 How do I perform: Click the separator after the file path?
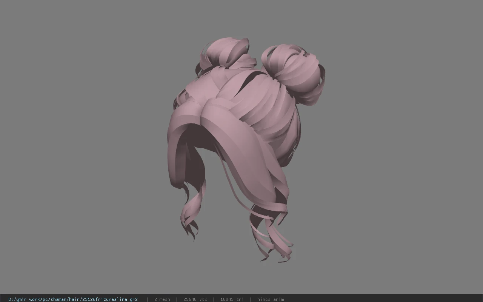pos(148,299)
